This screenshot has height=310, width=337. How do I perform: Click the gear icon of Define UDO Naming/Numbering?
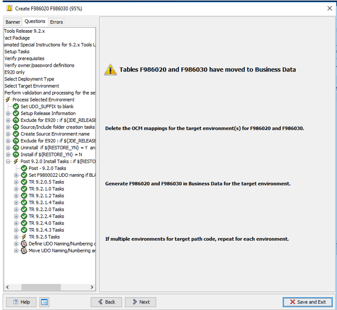pos(24,243)
